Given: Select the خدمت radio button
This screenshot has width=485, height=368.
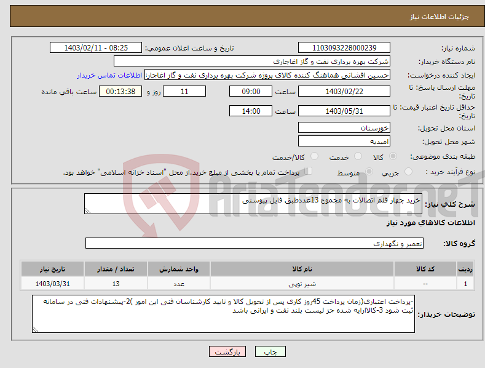Looking at the screenshot, I should (x=358, y=156).
